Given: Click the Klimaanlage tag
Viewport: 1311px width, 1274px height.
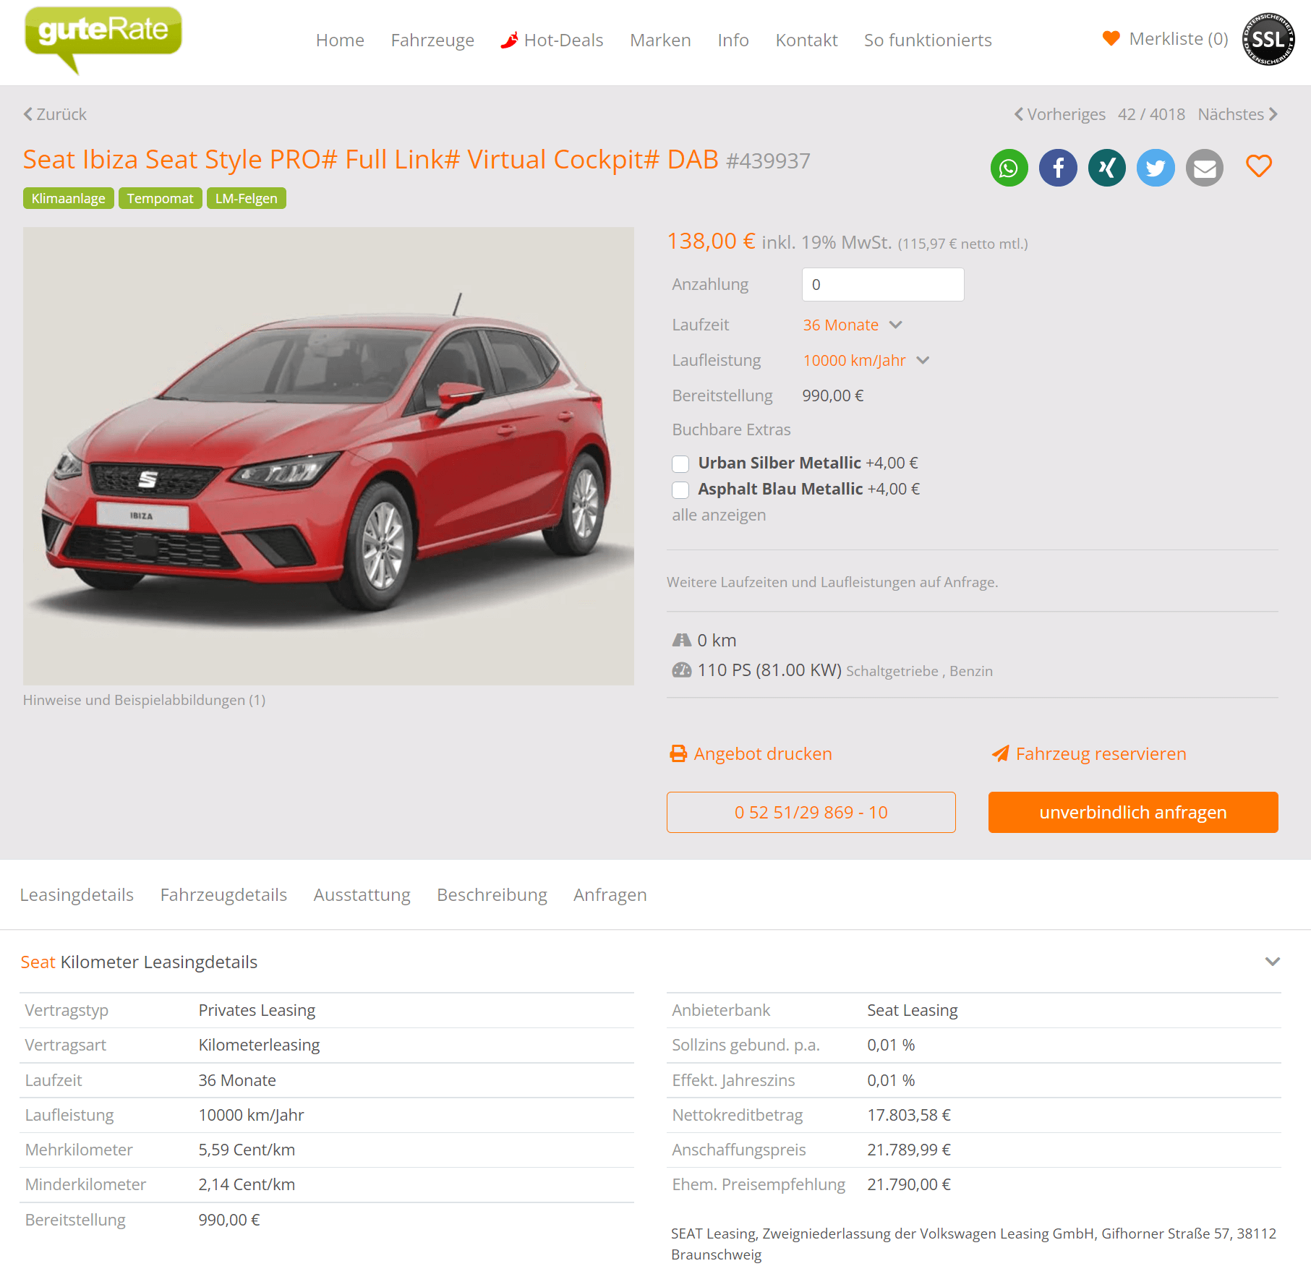Looking at the screenshot, I should [x=68, y=198].
